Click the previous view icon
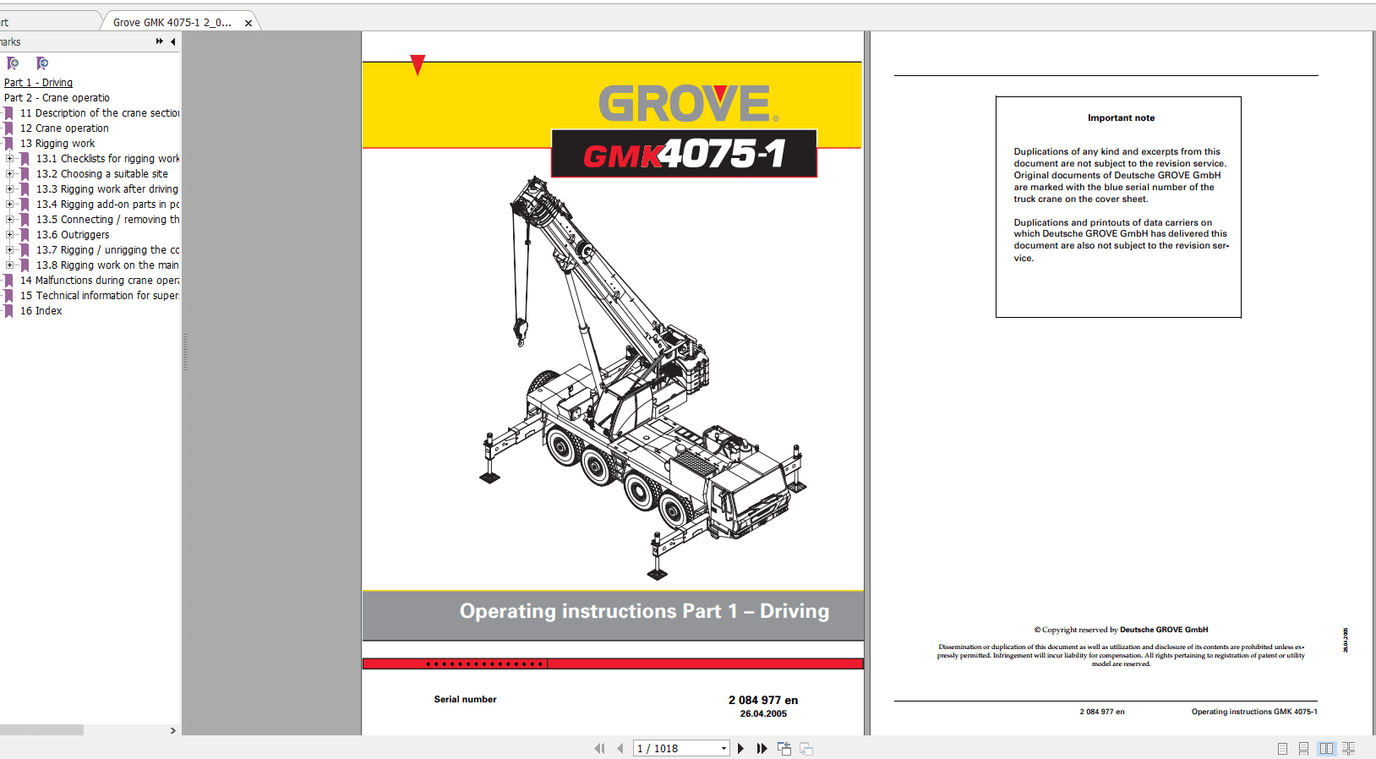Viewport: 1376px width, 759px height. (784, 749)
